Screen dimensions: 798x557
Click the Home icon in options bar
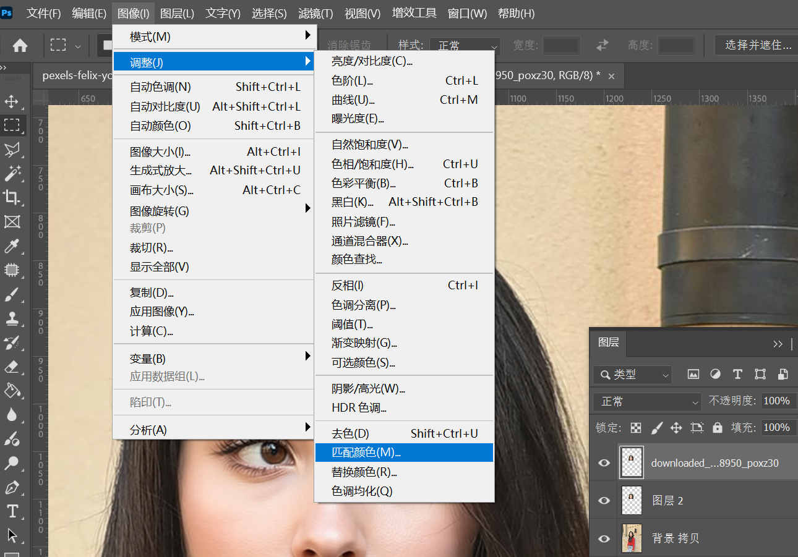click(x=20, y=45)
